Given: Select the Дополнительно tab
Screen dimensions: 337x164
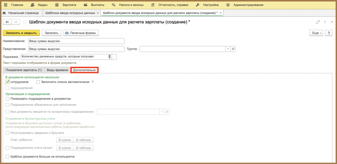Looking at the screenshot, I should point(85,70).
